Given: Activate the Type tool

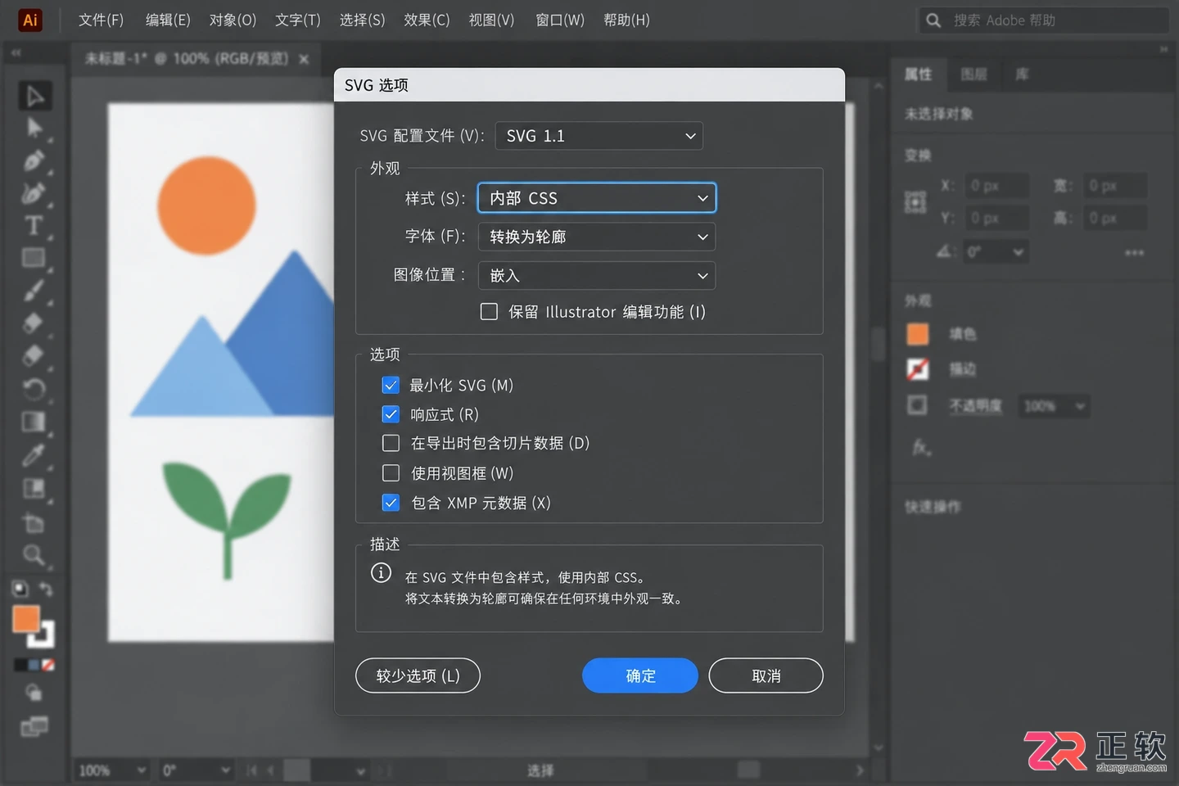Looking at the screenshot, I should (34, 225).
